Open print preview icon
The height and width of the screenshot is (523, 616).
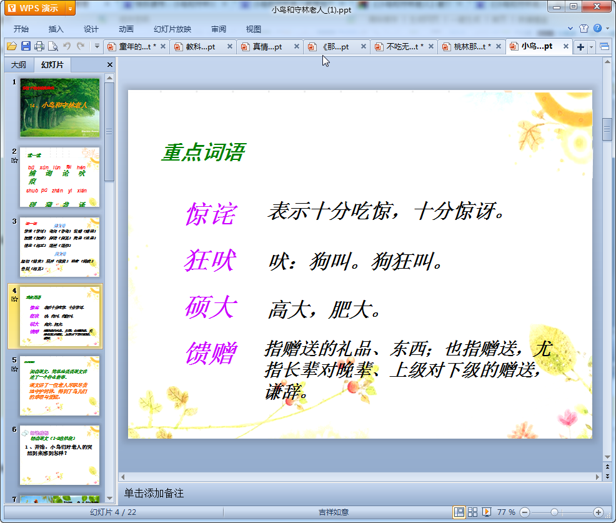click(x=52, y=46)
